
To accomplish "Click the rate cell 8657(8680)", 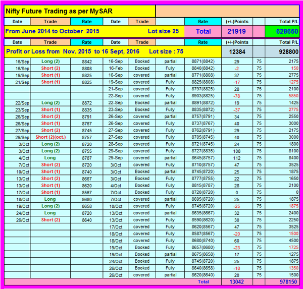I will pyautogui.click(x=203, y=248).
